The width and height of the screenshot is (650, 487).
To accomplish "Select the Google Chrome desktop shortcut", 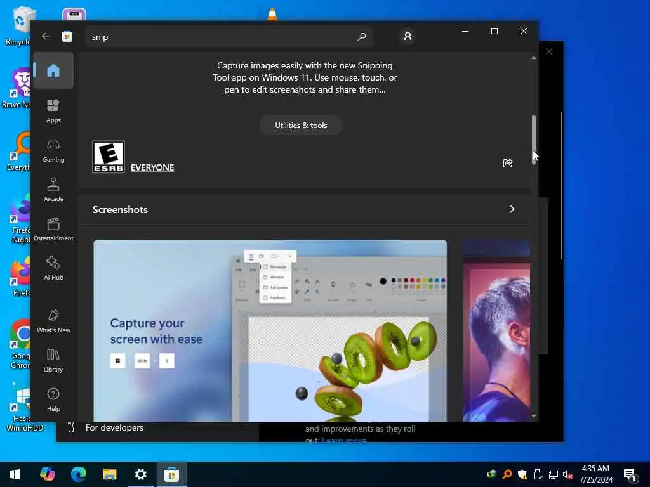I will [20, 344].
